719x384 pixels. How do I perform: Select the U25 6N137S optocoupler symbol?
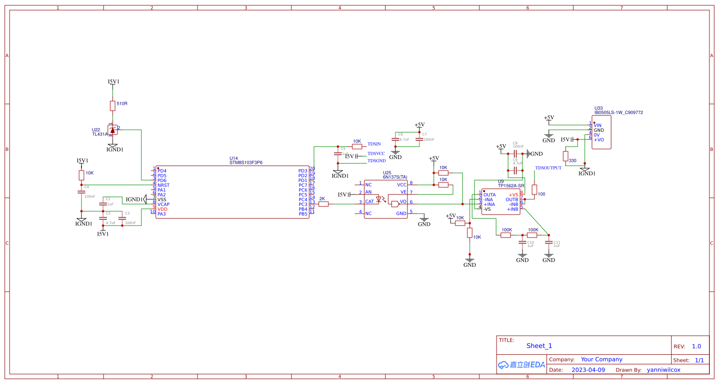(x=385, y=199)
